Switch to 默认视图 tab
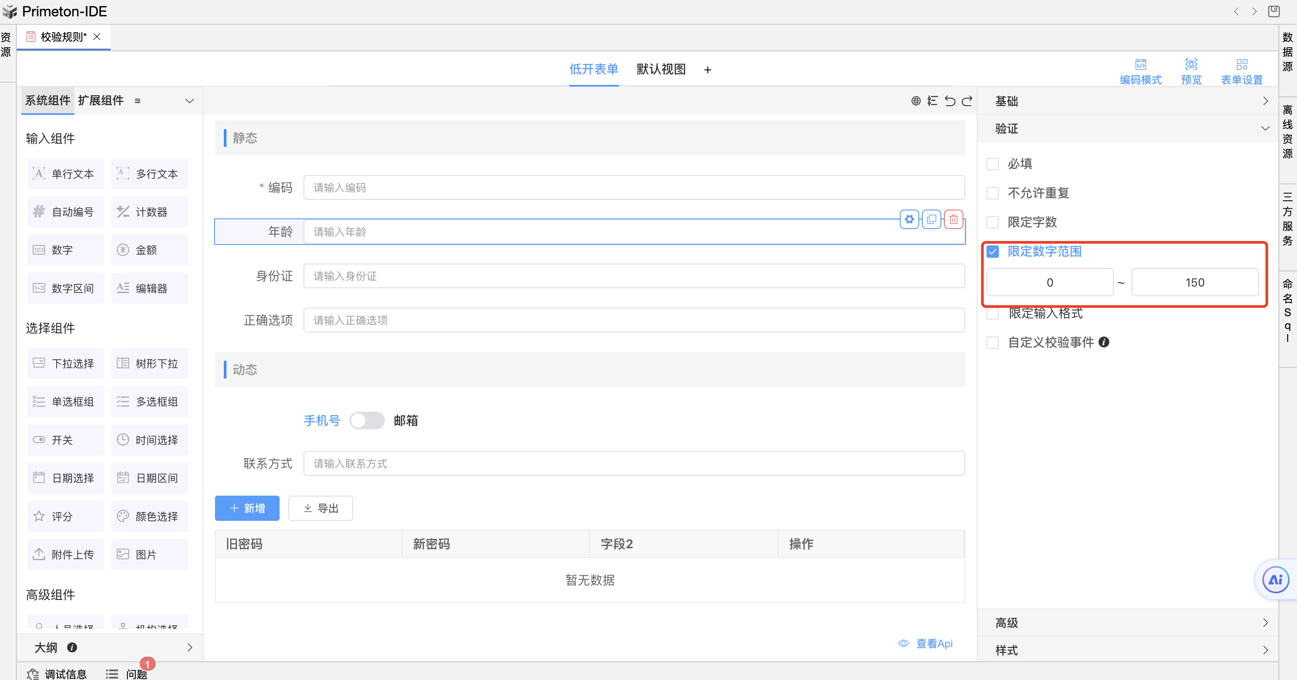This screenshot has width=1297, height=680. [660, 69]
